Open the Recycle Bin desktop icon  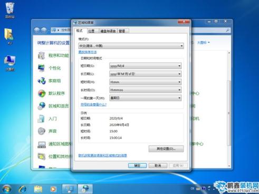pos(9,10)
